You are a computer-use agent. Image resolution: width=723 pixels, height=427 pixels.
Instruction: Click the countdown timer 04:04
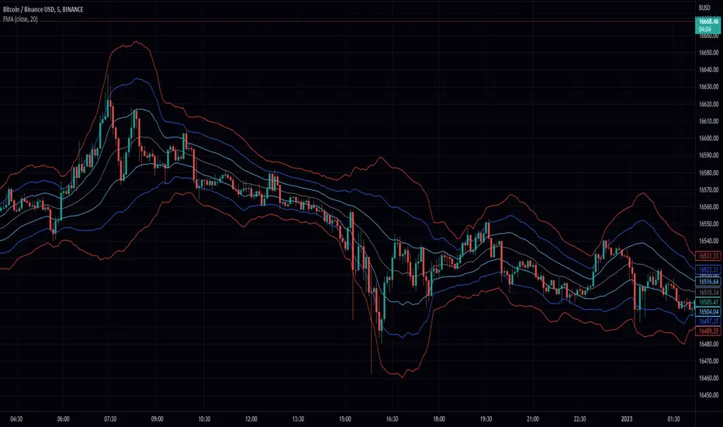point(704,30)
